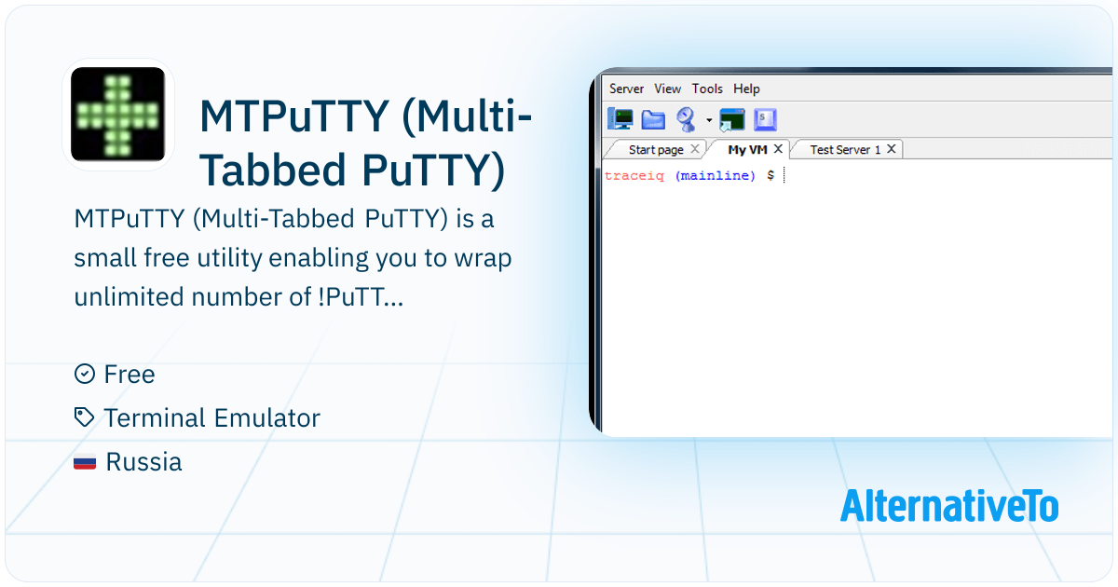Click the Free license label
1118x587 pixels.
tap(130, 375)
